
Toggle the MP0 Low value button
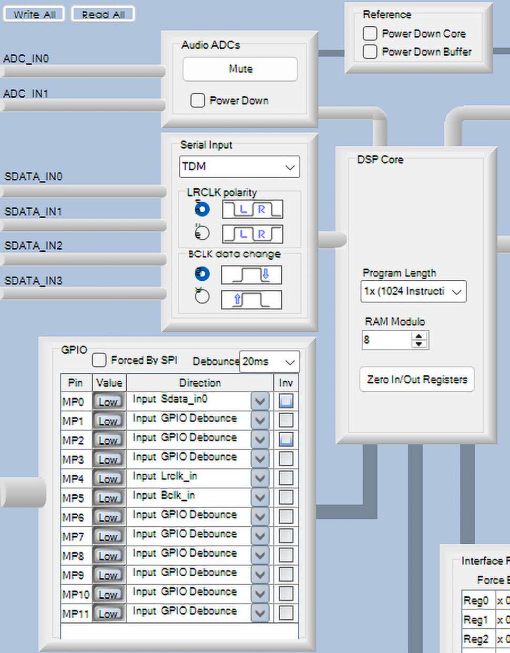108,402
